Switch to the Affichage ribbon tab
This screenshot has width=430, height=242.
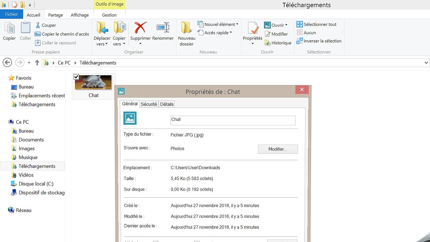80,15
